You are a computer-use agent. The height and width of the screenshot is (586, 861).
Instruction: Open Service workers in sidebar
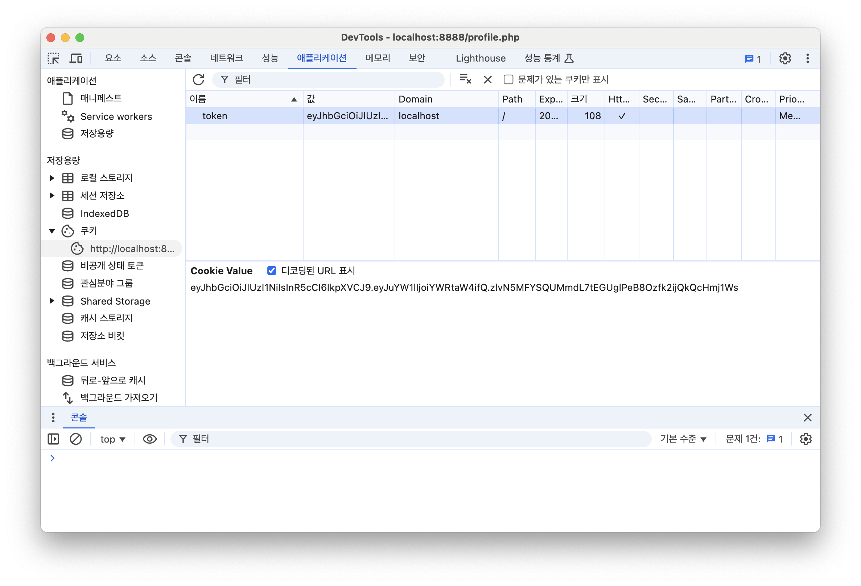[116, 117]
